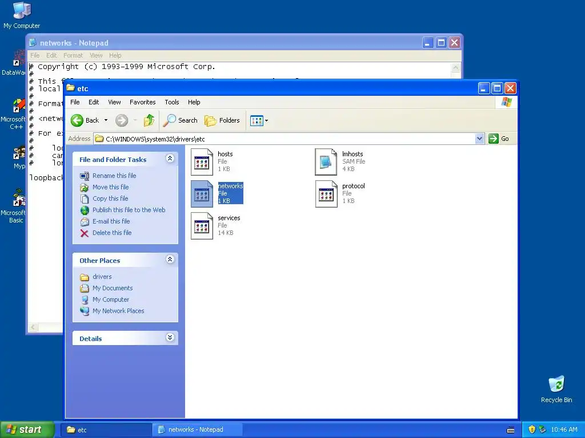
Task: Expand the Address bar dropdown
Action: click(480, 139)
